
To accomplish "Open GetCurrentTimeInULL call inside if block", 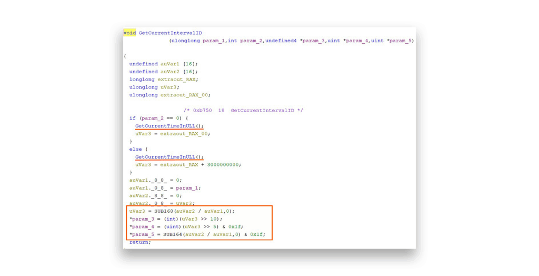I will tap(169, 126).
